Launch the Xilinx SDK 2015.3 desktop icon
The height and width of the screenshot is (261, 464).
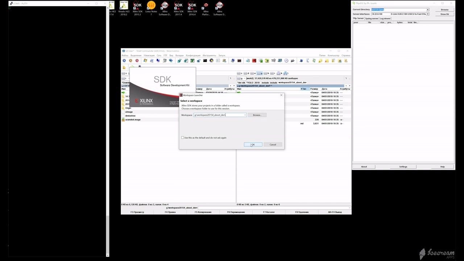point(137,7)
